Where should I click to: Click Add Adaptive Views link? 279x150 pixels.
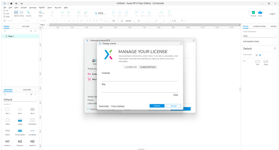(251, 41)
